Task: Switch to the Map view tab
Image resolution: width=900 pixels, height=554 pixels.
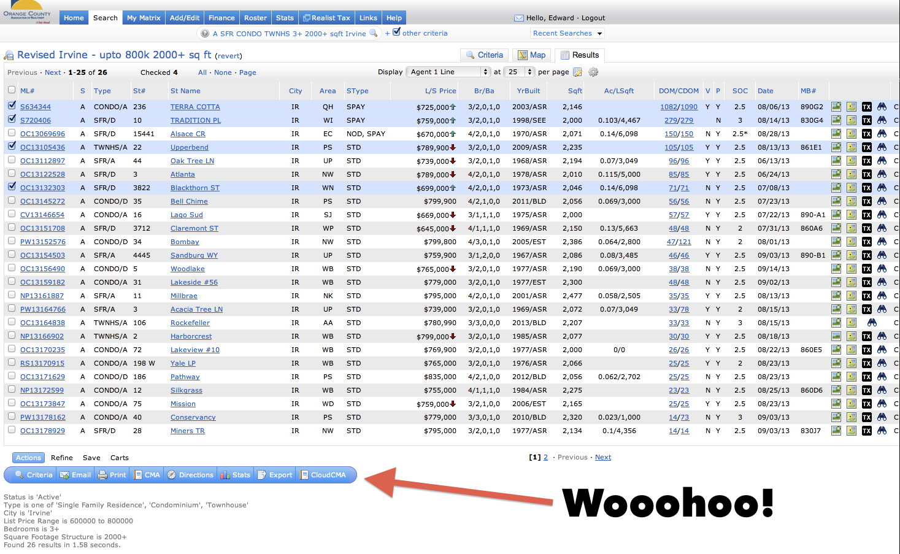Action: tap(531, 55)
